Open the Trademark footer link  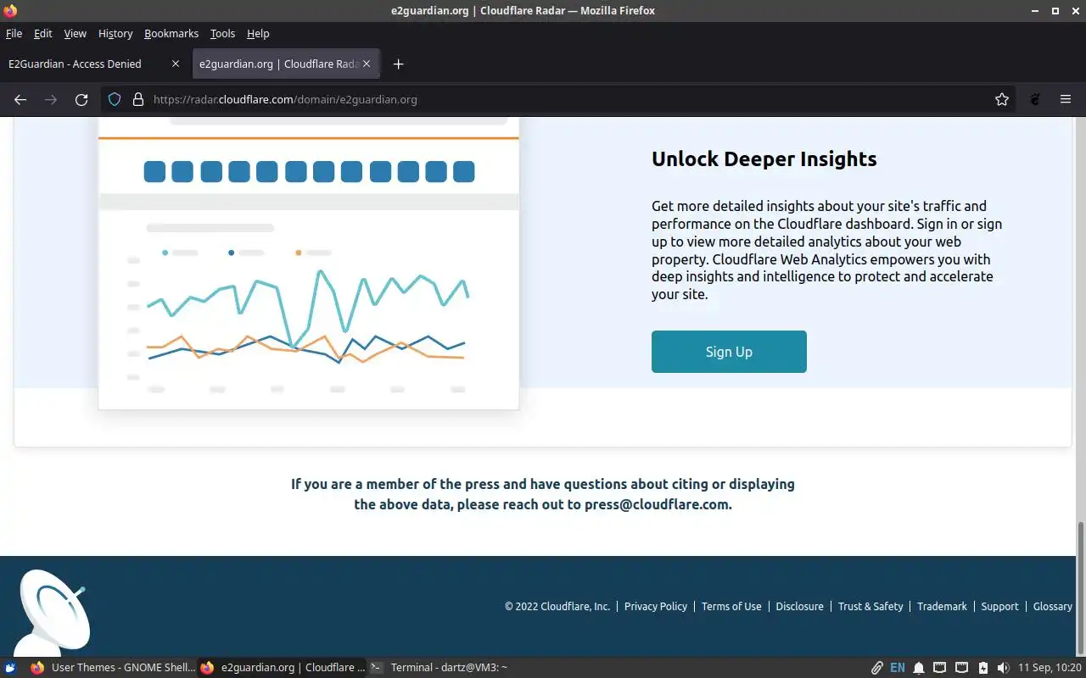(x=942, y=607)
